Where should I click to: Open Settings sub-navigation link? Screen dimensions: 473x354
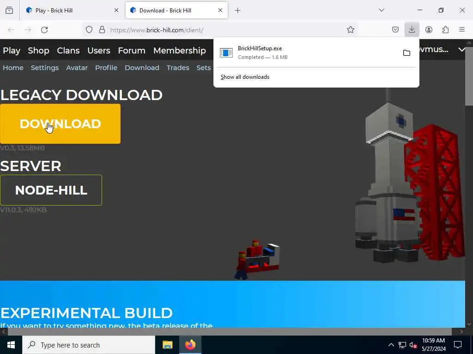[x=45, y=67]
